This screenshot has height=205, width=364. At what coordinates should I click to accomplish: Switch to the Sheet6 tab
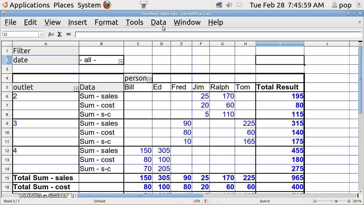54,196
